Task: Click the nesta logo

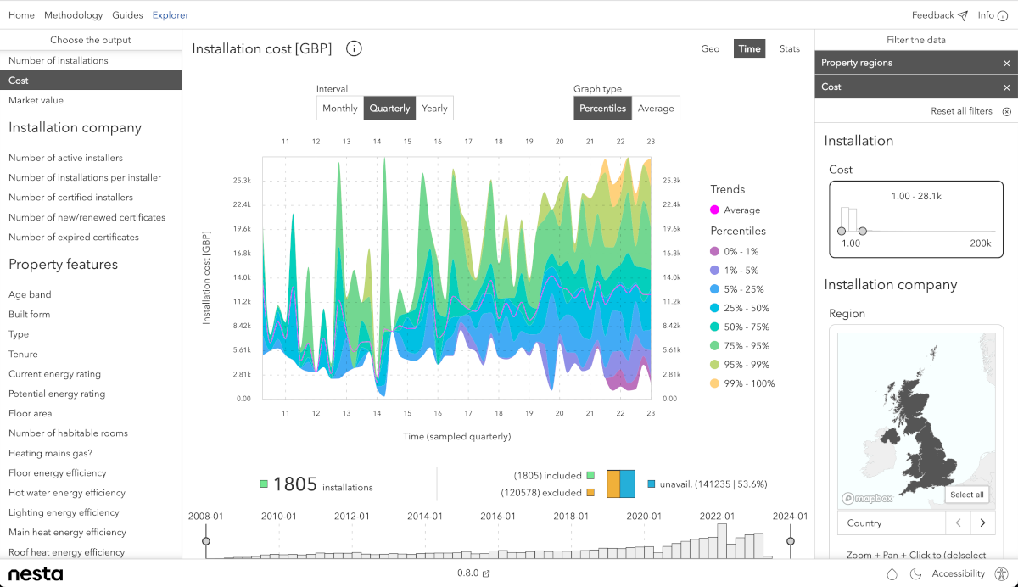Action: [x=36, y=573]
